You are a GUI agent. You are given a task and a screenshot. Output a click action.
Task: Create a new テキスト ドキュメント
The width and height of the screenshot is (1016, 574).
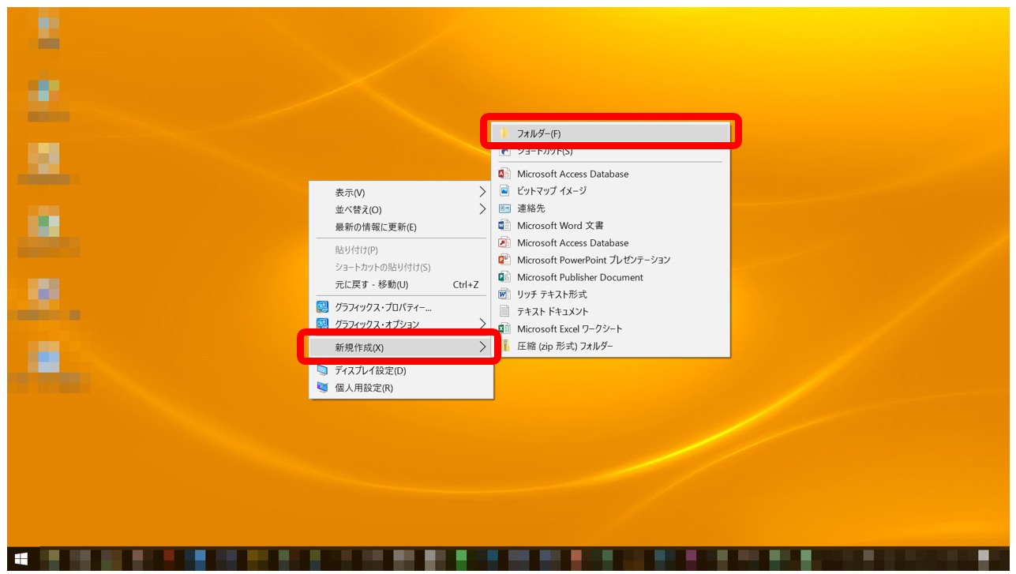click(x=552, y=311)
